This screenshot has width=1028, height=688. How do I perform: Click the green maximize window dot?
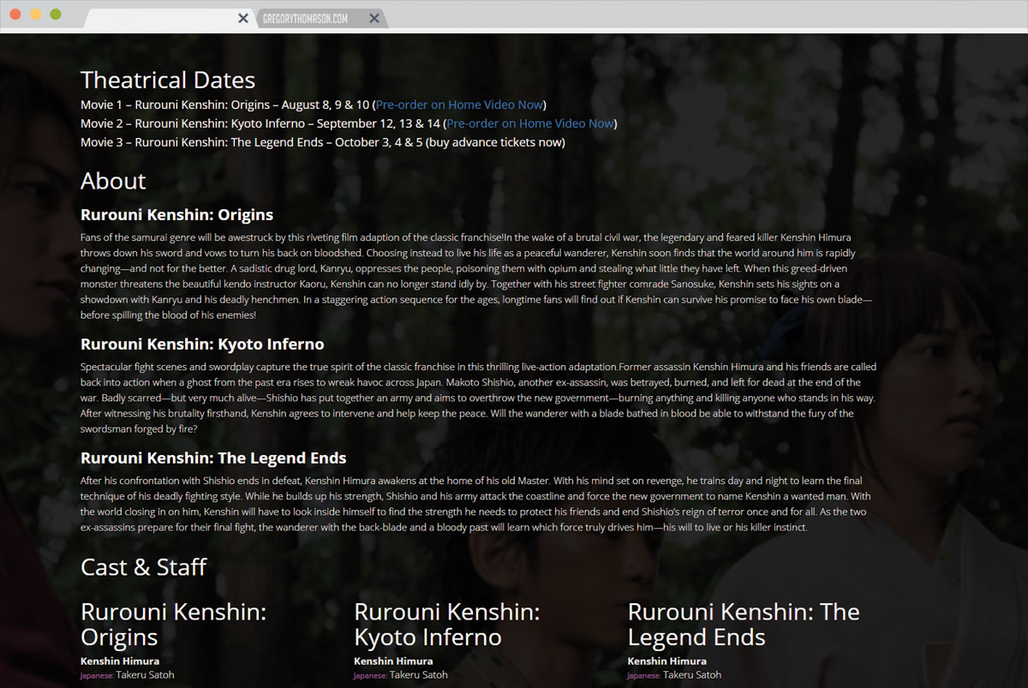coord(56,15)
